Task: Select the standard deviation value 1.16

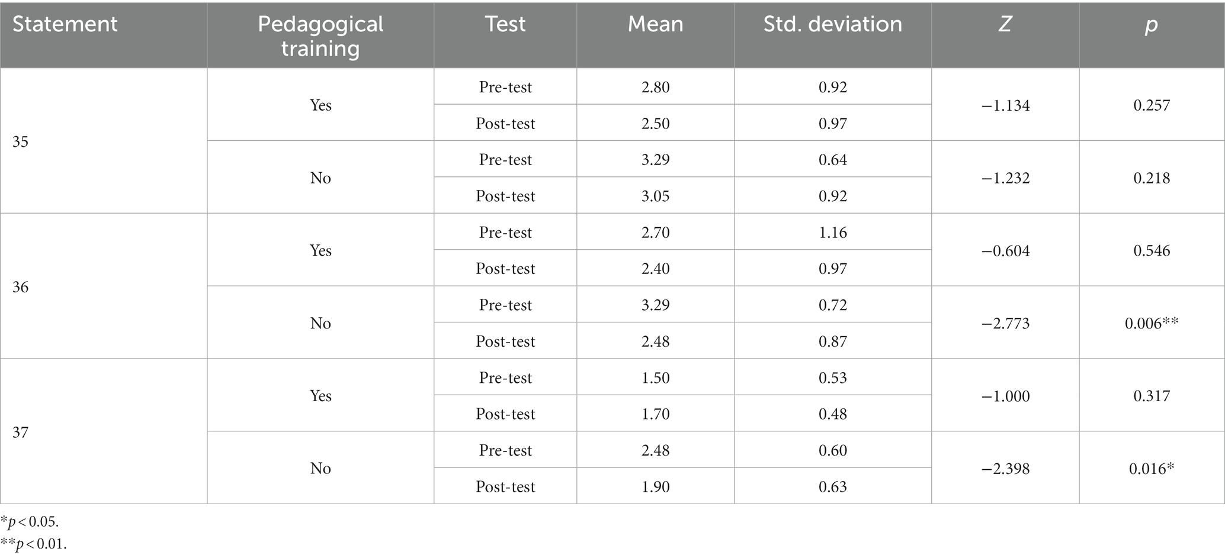Action: click(832, 233)
